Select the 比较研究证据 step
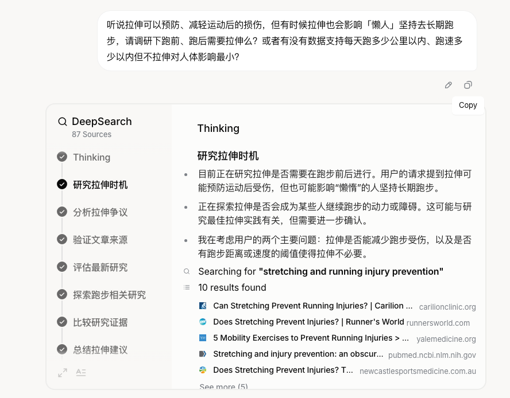Screen dimensions: 510x398 click(100, 322)
